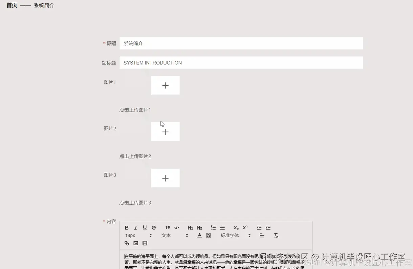Open the code view in the editor
Screen dimensions: 413x269
pyautogui.click(x=177, y=227)
